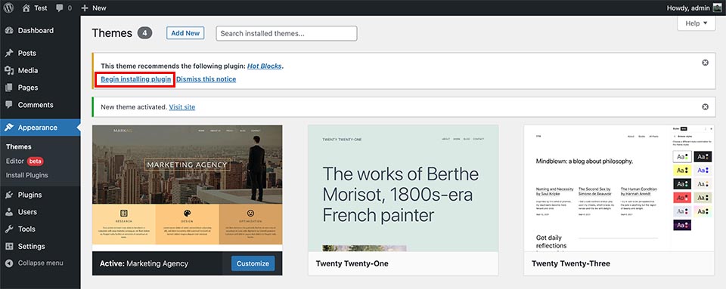Screen dimensions: 726x289
Task: Click the Customize button
Action: coord(253,263)
